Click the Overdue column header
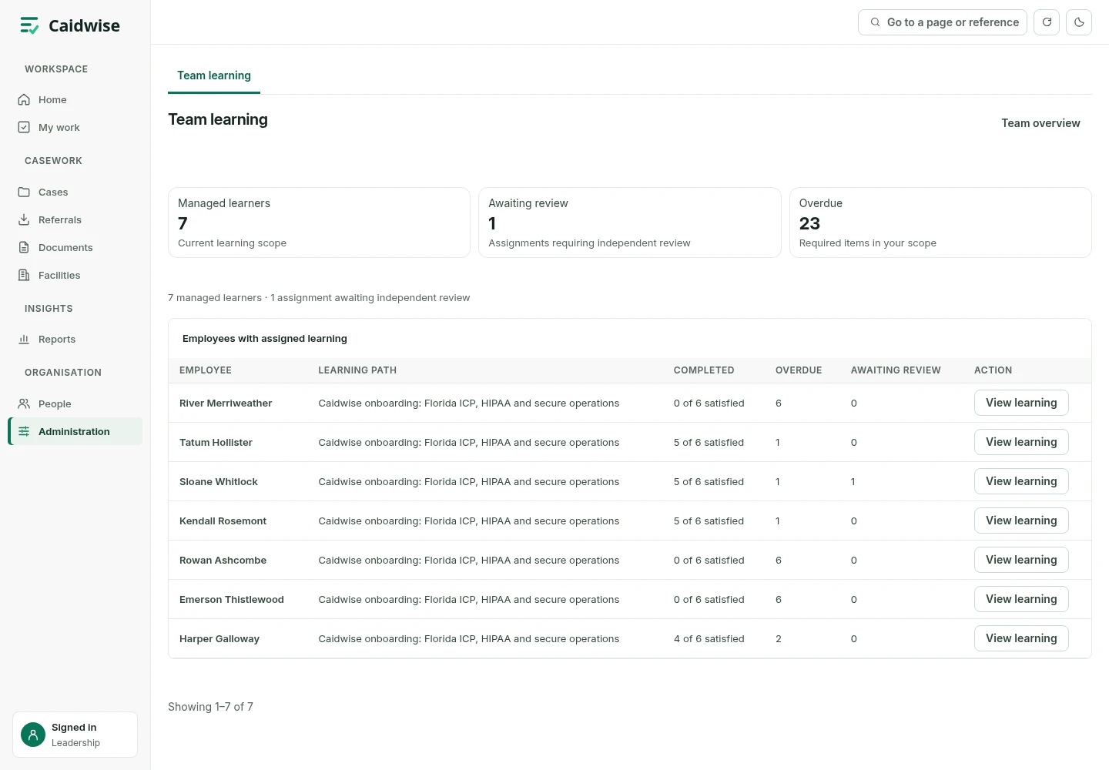Screen dimensions: 1109x770 [799, 370]
